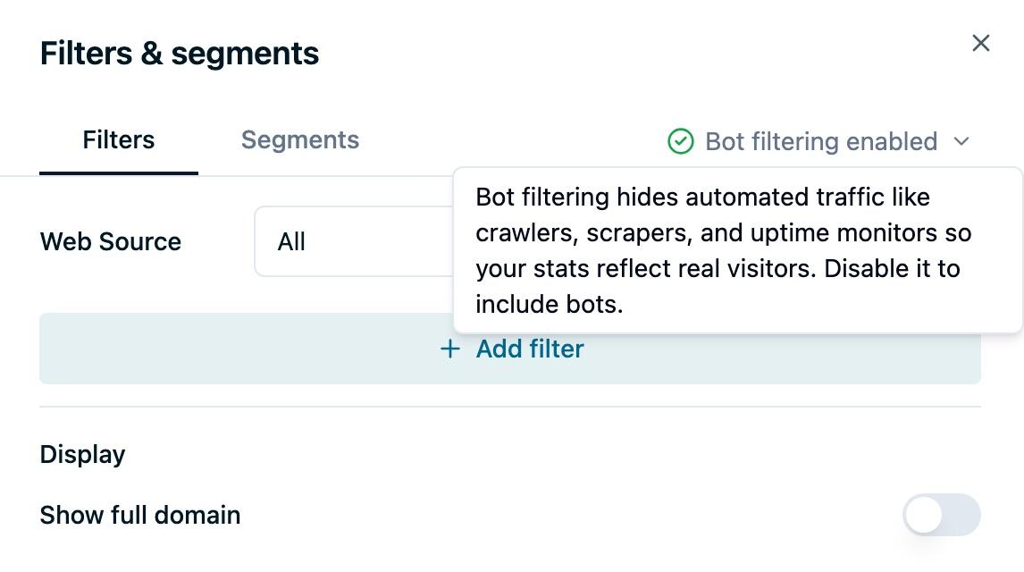Click the Add filter button
Screen dimensions: 1024x572
[x=510, y=349]
